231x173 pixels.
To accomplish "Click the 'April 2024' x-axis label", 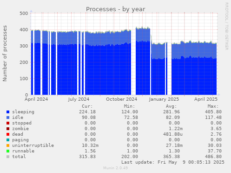I will click(x=36, y=99).
